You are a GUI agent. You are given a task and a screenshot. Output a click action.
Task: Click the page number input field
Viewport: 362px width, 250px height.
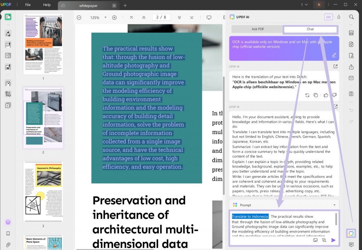pyautogui.click(x=161, y=17)
